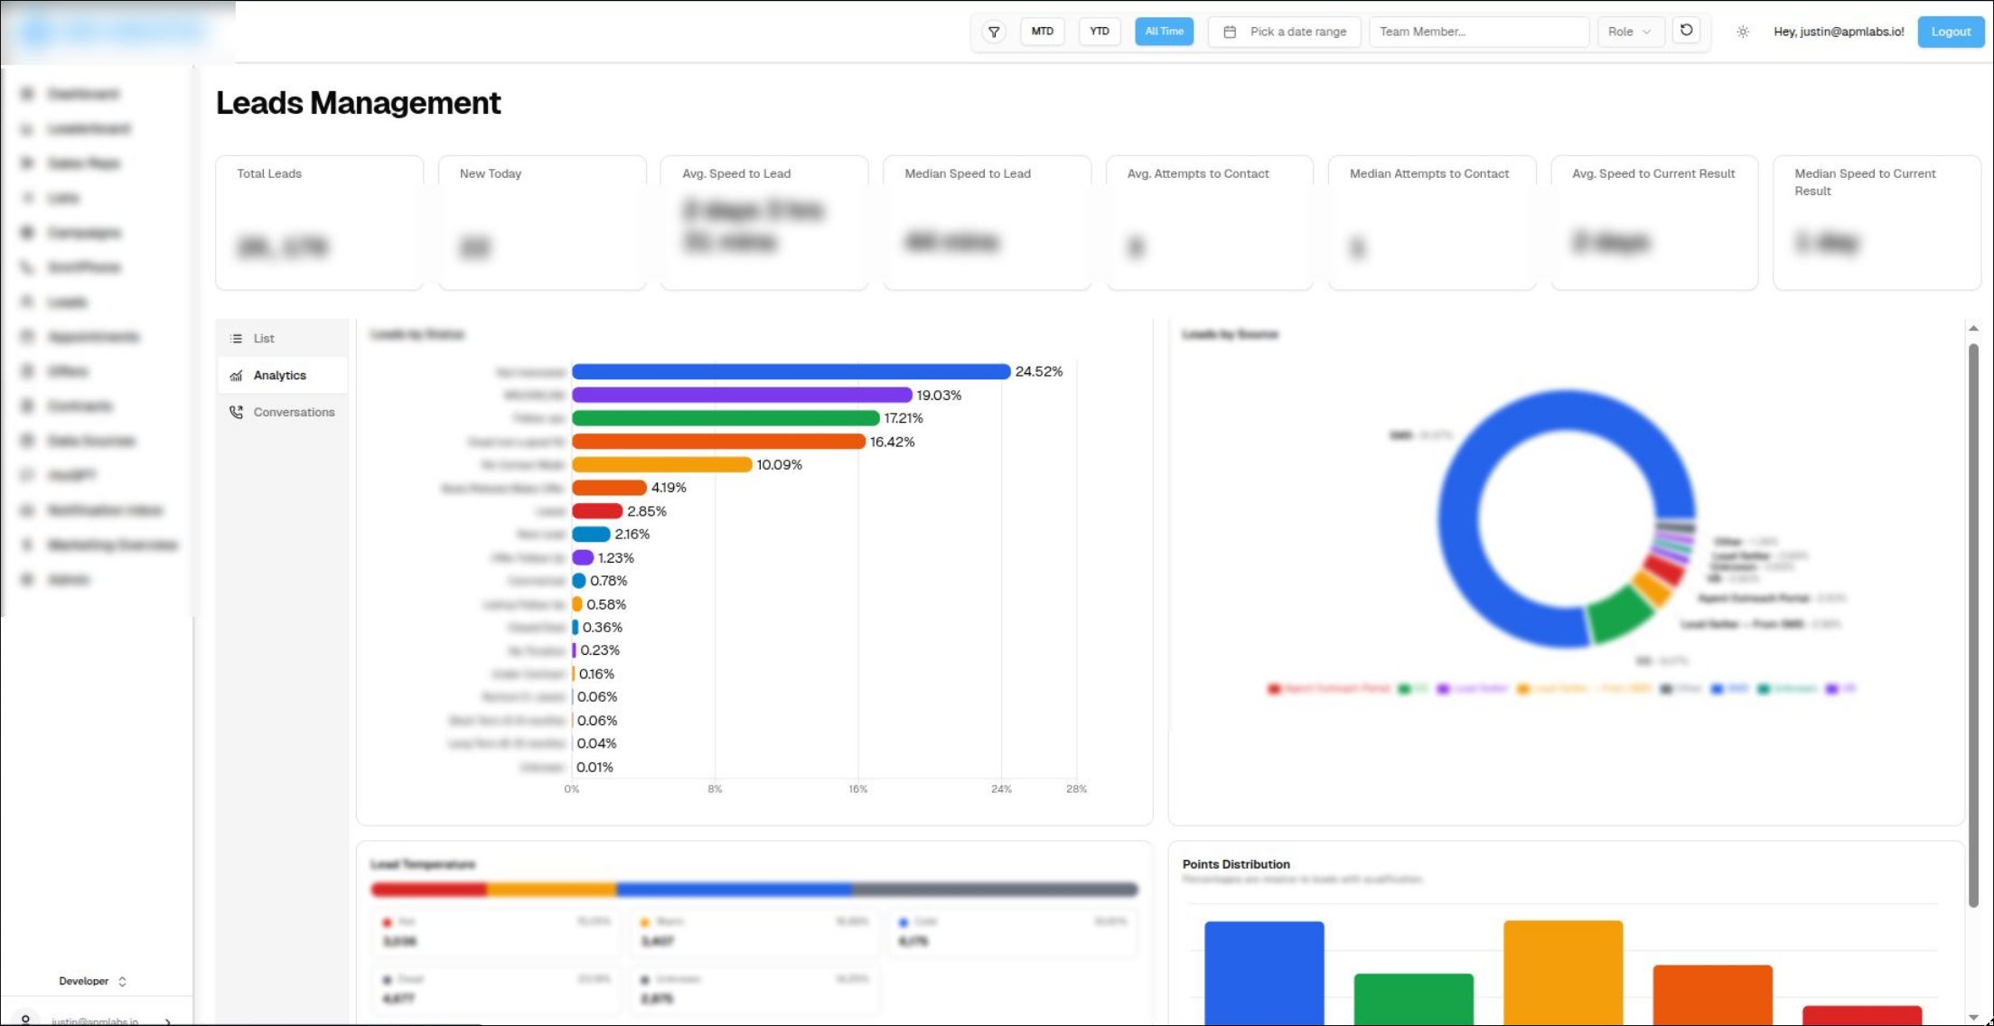
Task: Switch to the Conversations tab
Action: click(293, 412)
